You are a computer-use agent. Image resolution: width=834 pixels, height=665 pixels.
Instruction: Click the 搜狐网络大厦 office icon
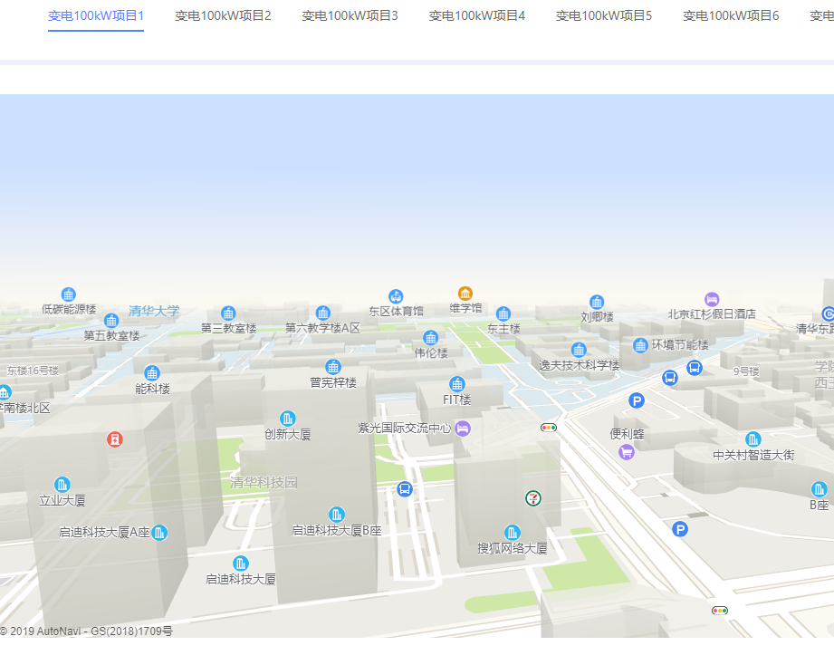tap(513, 533)
